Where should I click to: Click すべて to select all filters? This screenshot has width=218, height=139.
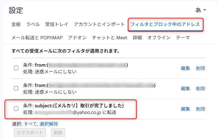[x=30, y=124]
